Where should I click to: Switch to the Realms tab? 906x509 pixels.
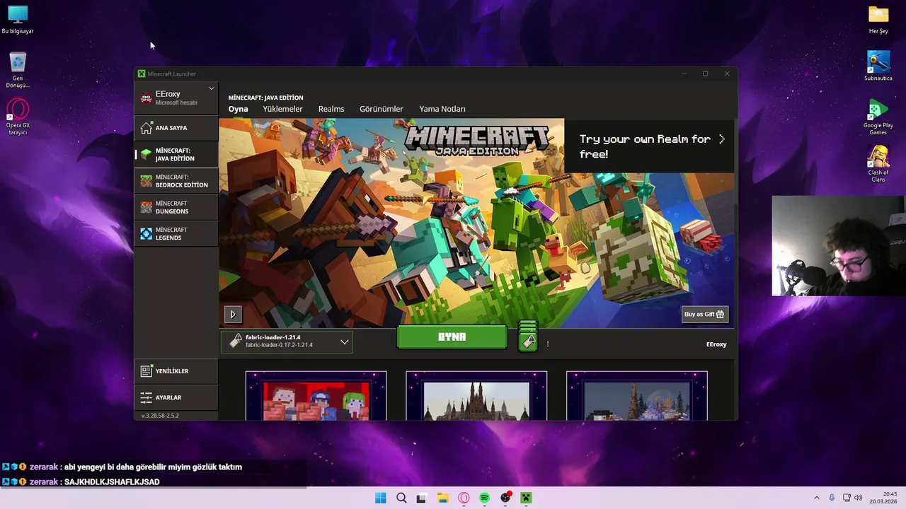331,109
